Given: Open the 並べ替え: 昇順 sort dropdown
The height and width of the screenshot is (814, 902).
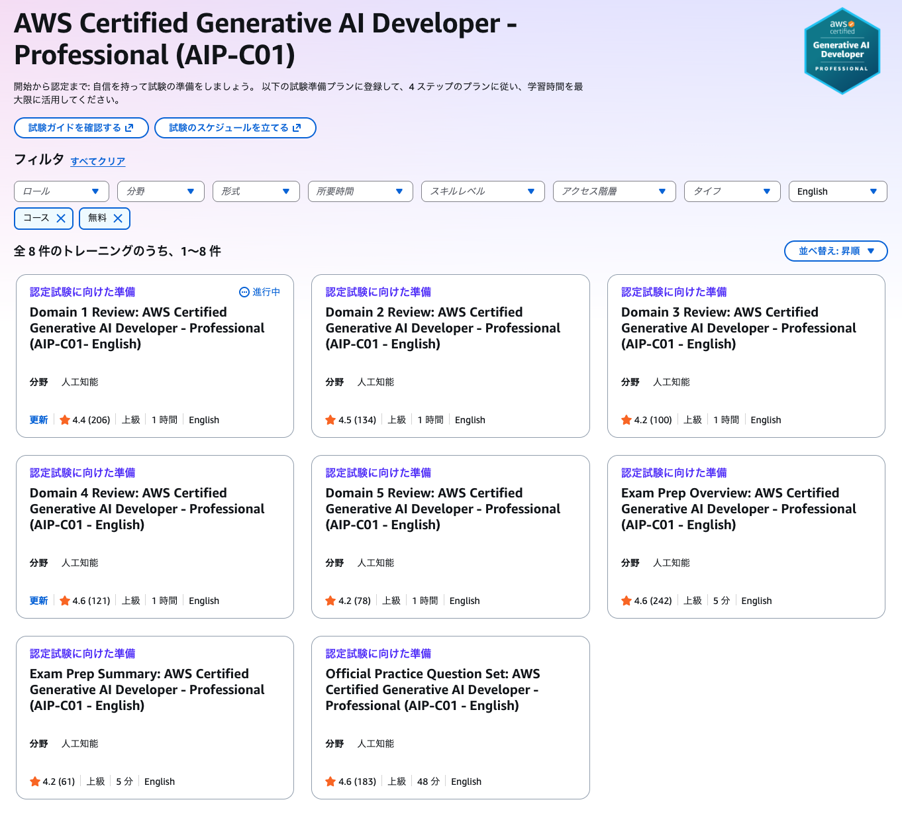Looking at the screenshot, I should [x=836, y=251].
